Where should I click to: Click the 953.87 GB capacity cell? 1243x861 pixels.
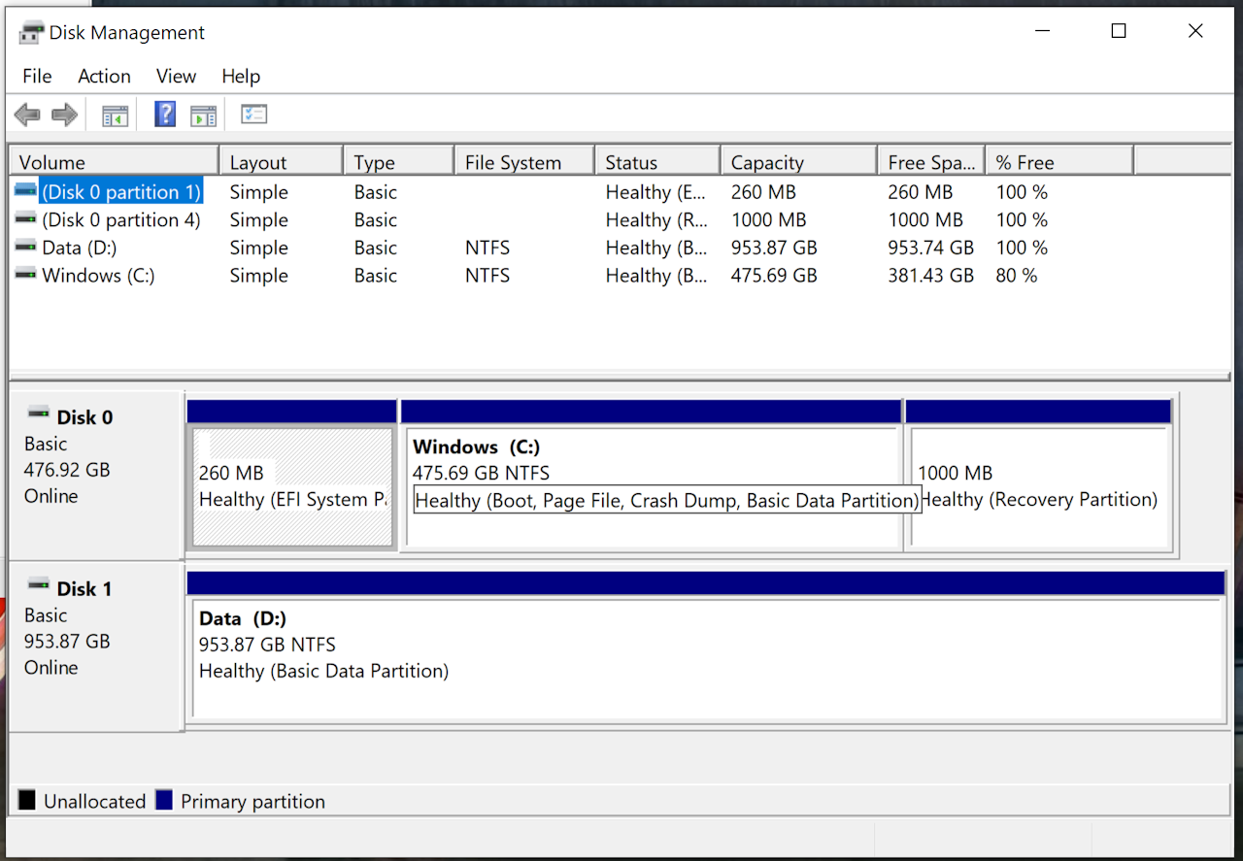tap(774, 248)
